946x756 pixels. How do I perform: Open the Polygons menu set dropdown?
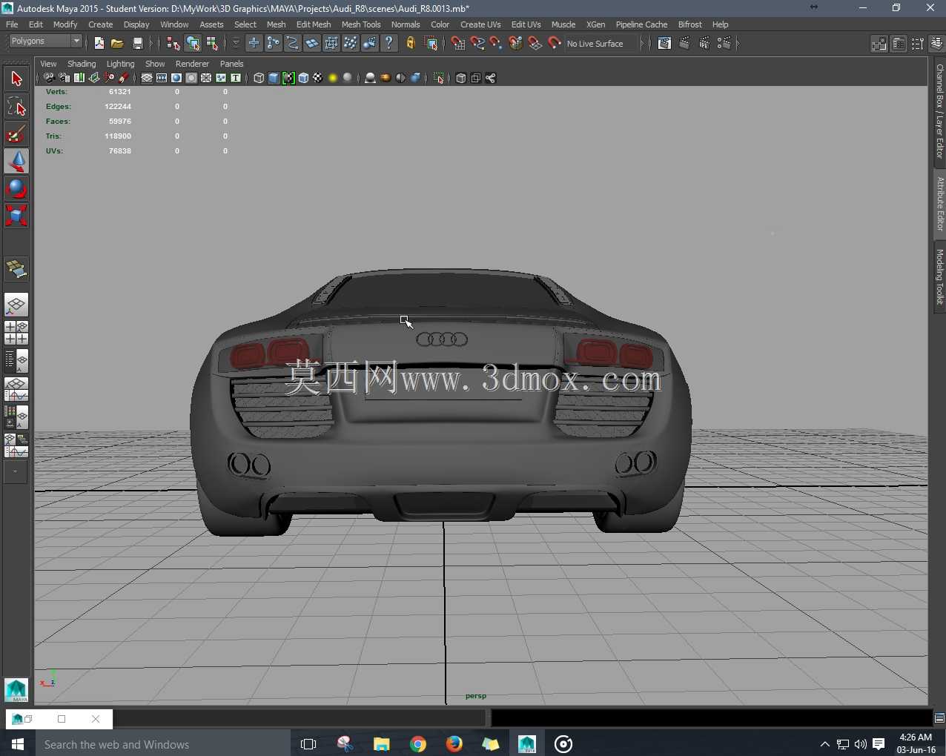click(x=44, y=42)
